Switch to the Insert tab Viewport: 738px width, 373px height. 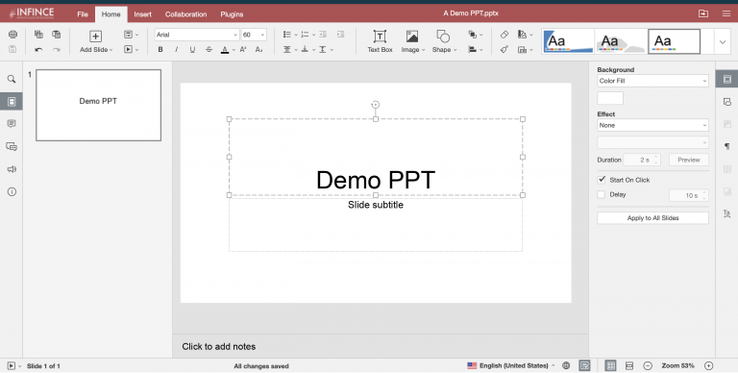tap(142, 14)
